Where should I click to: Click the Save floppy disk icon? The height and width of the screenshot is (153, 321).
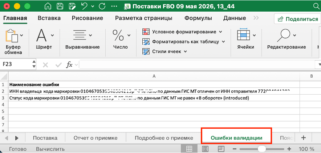(60, 6)
